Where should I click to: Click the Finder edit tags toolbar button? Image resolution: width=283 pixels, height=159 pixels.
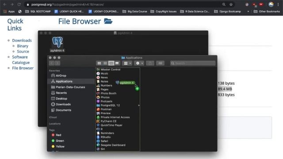coord(160,63)
